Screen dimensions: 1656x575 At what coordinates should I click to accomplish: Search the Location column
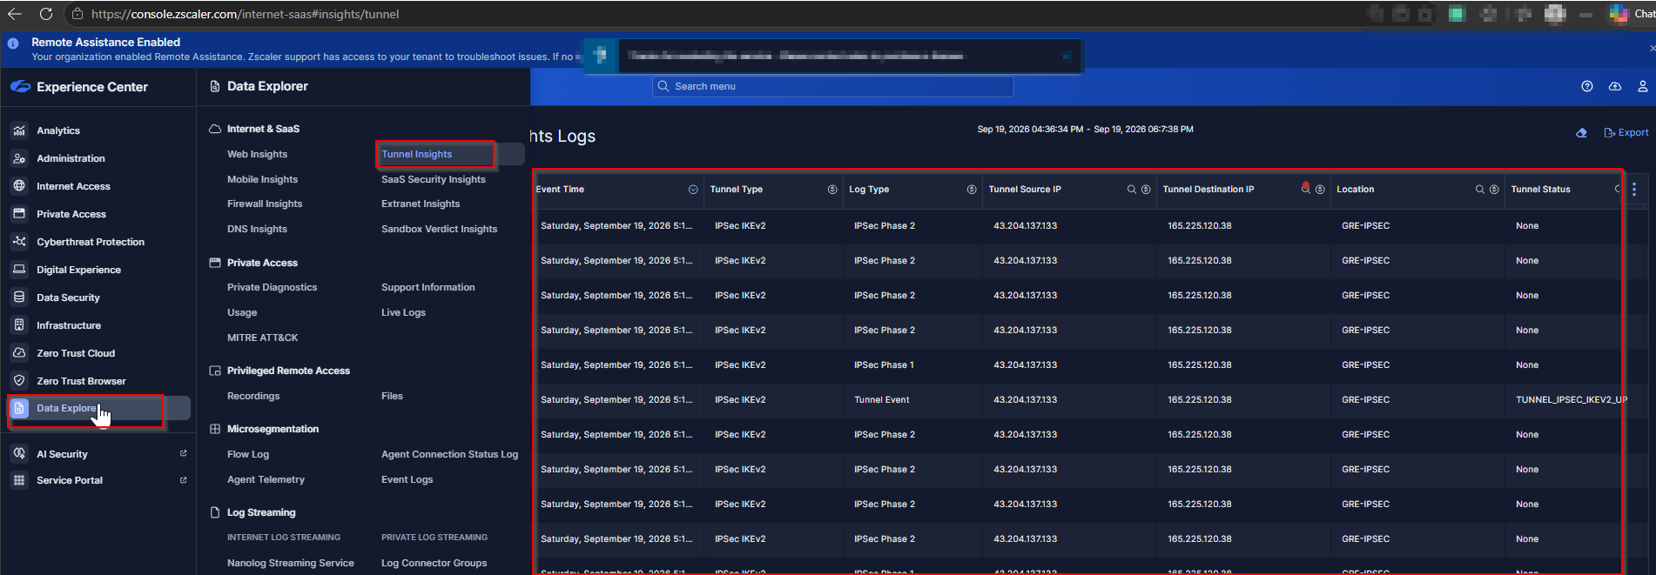point(1480,190)
